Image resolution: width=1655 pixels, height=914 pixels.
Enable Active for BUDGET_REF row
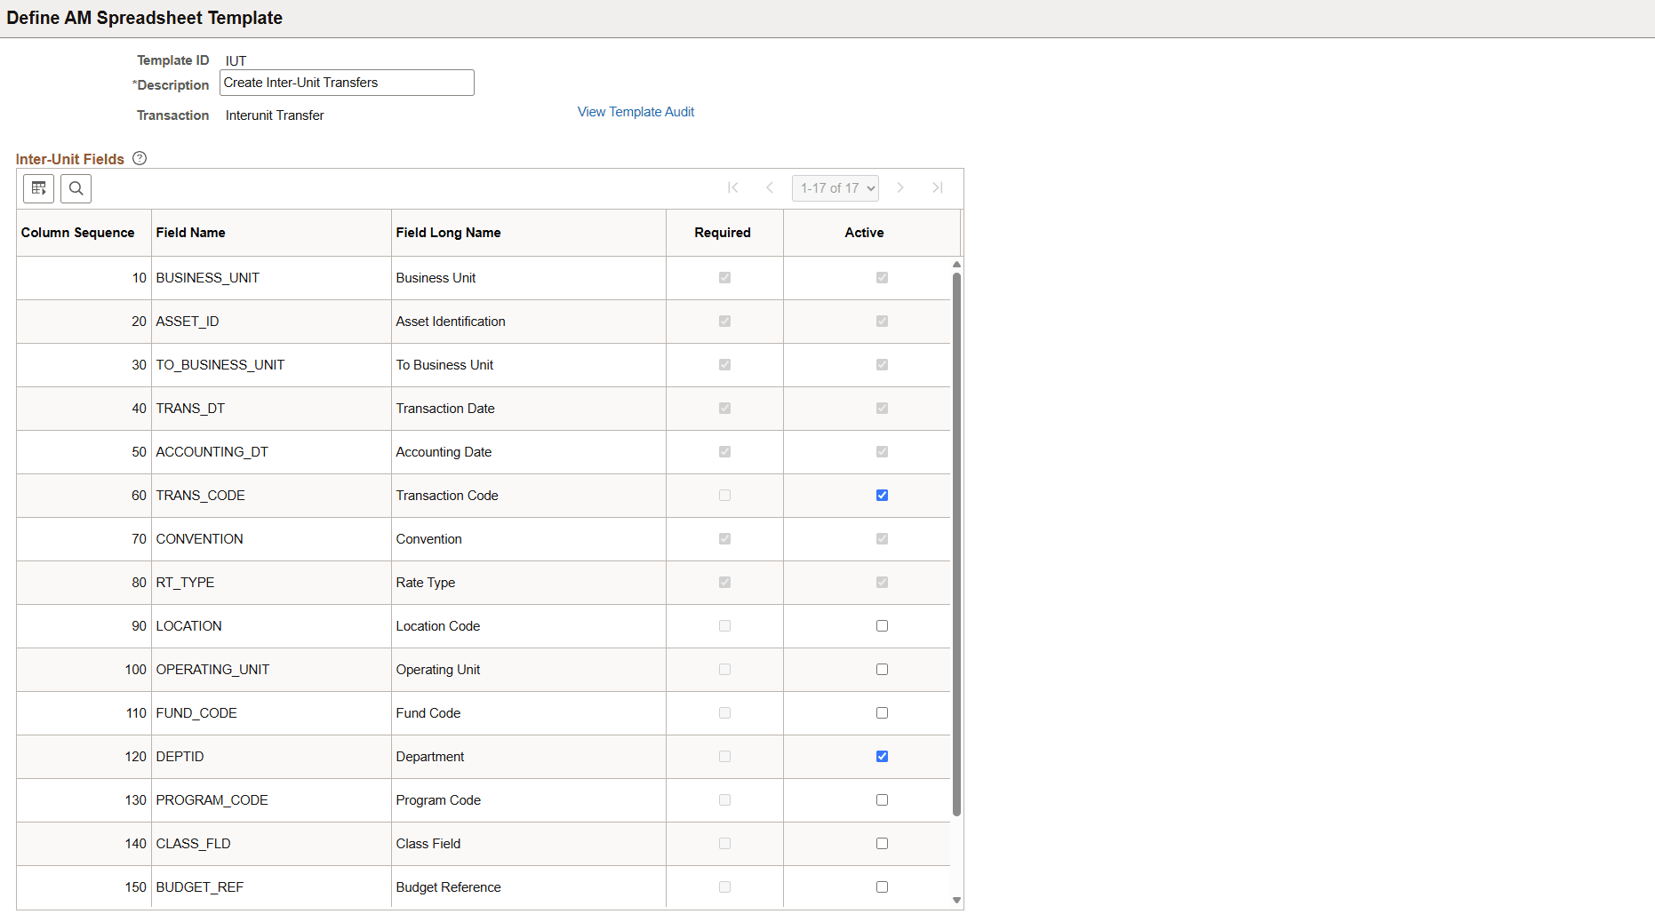click(881, 886)
